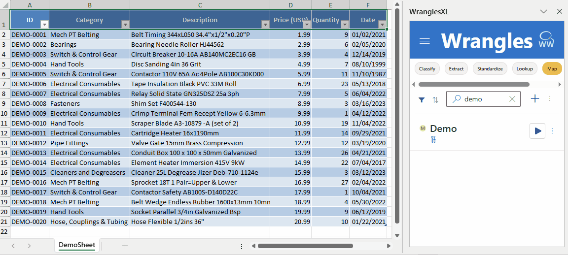Screen dimensions: 568x255
Task: Open the Demo item's three-dot menu
Action: click(x=552, y=131)
